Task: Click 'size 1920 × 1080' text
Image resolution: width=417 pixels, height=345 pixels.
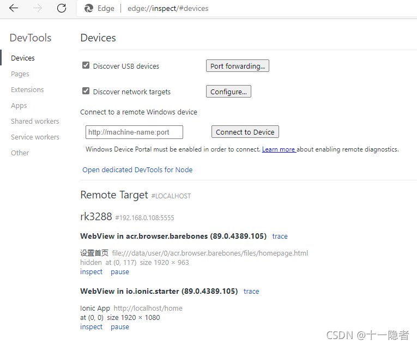Action: click(134, 318)
